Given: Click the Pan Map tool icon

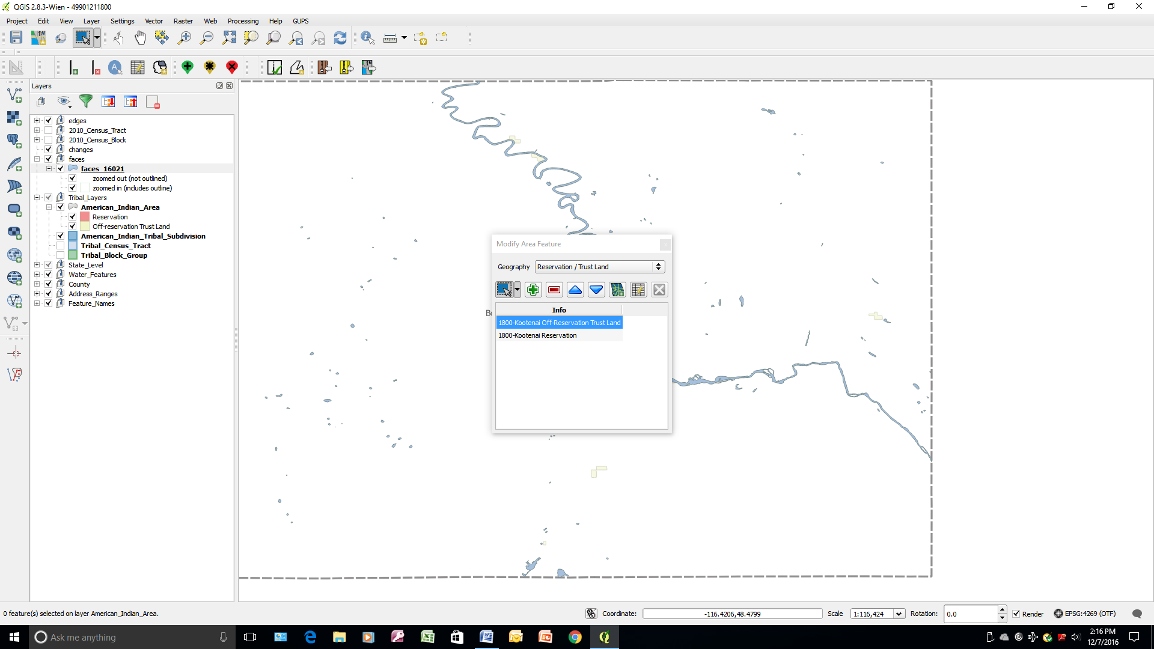Looking at the screenshot, I should pyautogui.click(x=139, y=37).
